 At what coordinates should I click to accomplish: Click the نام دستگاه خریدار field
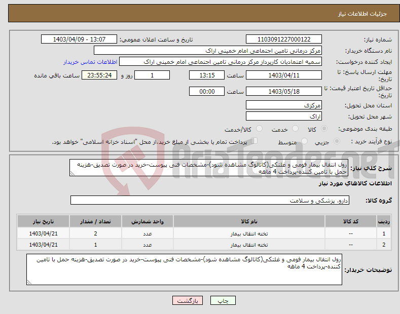208,51
